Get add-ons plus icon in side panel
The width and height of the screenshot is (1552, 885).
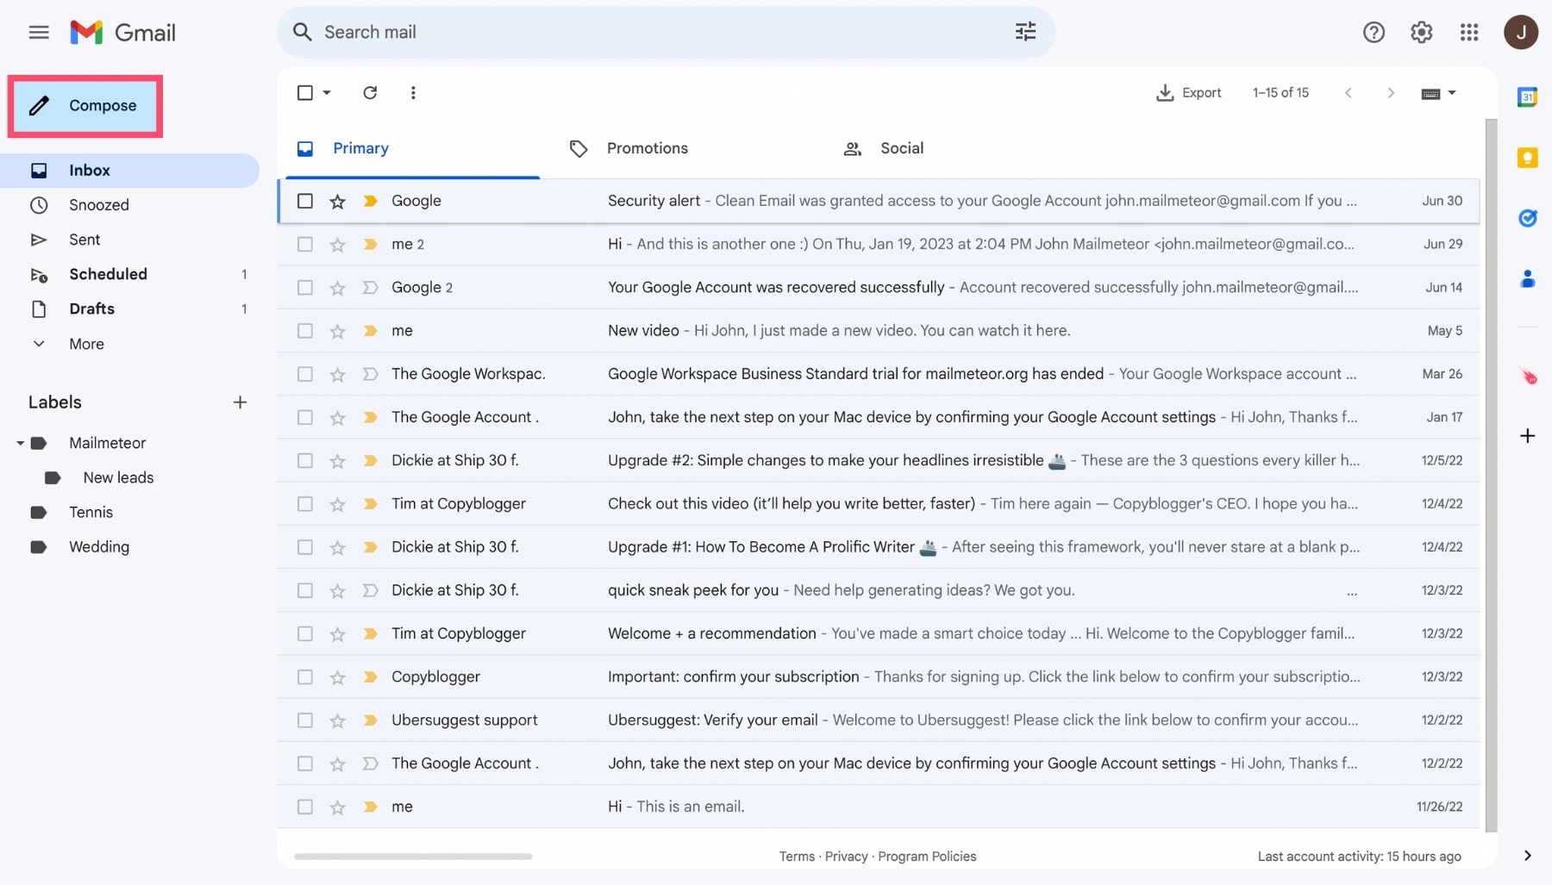(x=1527, y=436)
